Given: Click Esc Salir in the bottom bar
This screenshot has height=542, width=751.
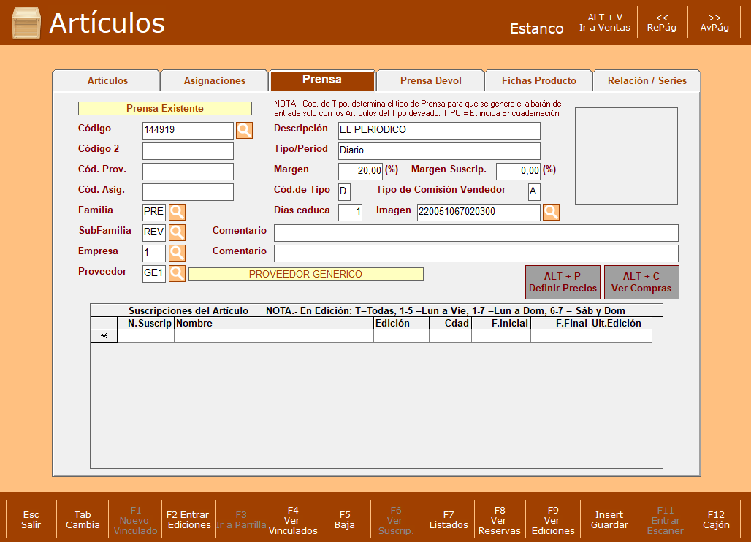Looking at the screenshot, I should coord(31,520).
